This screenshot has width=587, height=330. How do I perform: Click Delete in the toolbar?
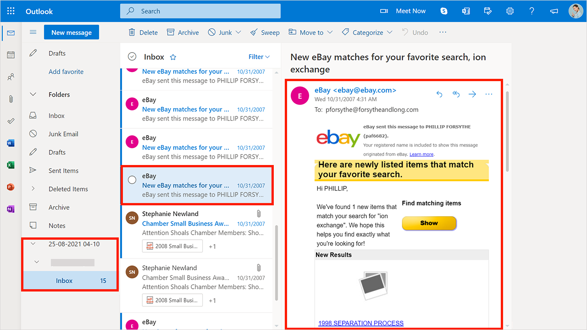pos(143,33)
